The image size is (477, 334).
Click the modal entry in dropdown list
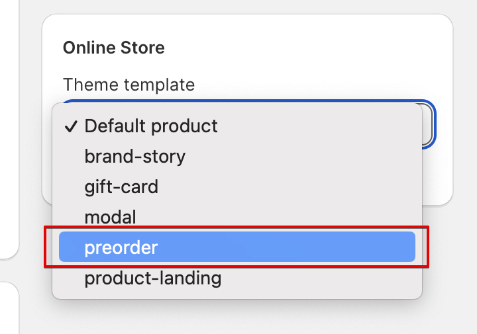coord(110,217)
